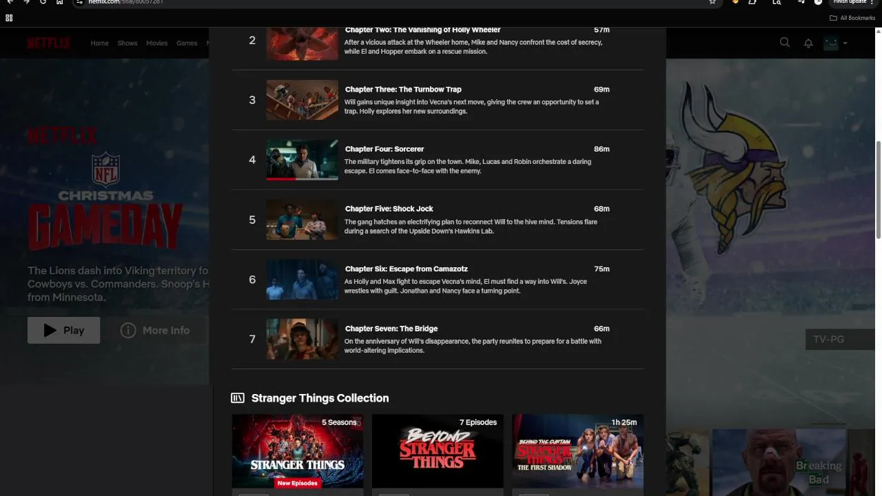The image size is (882, 496).
Task: Click episode number 6 in the list
Action: 252,280
